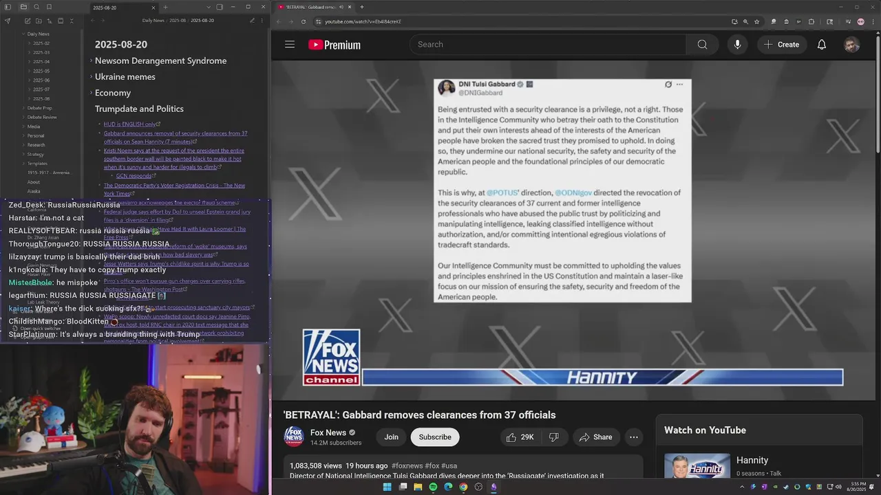Bookmark page with Chrome star icon
881x495 pixels.
point(756,21)
